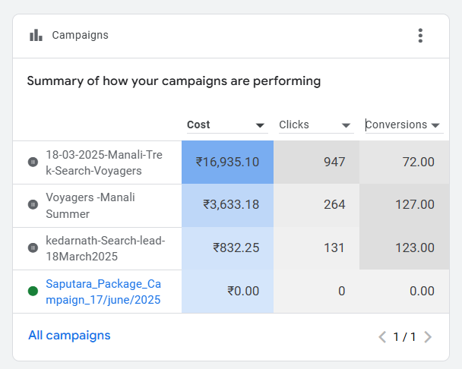The height and width of the screenshot is (369, 462).
Task: Click the 127.00 conversions cell
Action: (x=403, y=204)
